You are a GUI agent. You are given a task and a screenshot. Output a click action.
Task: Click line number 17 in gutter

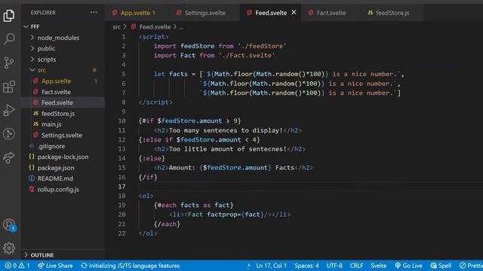pos(122,187)
